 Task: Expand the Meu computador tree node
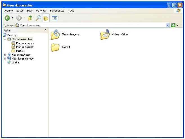(5, 55)
